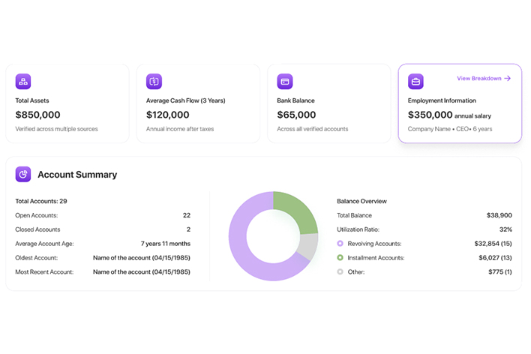Viewport: 531px width, 354px height.
Task: Select the gray Other legend dot
Action: [340, 271]
